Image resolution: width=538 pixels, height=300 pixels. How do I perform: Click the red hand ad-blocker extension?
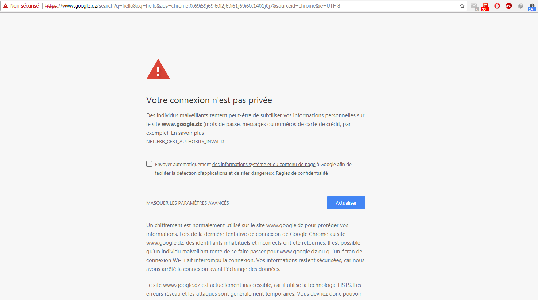[x=497, y=6]
